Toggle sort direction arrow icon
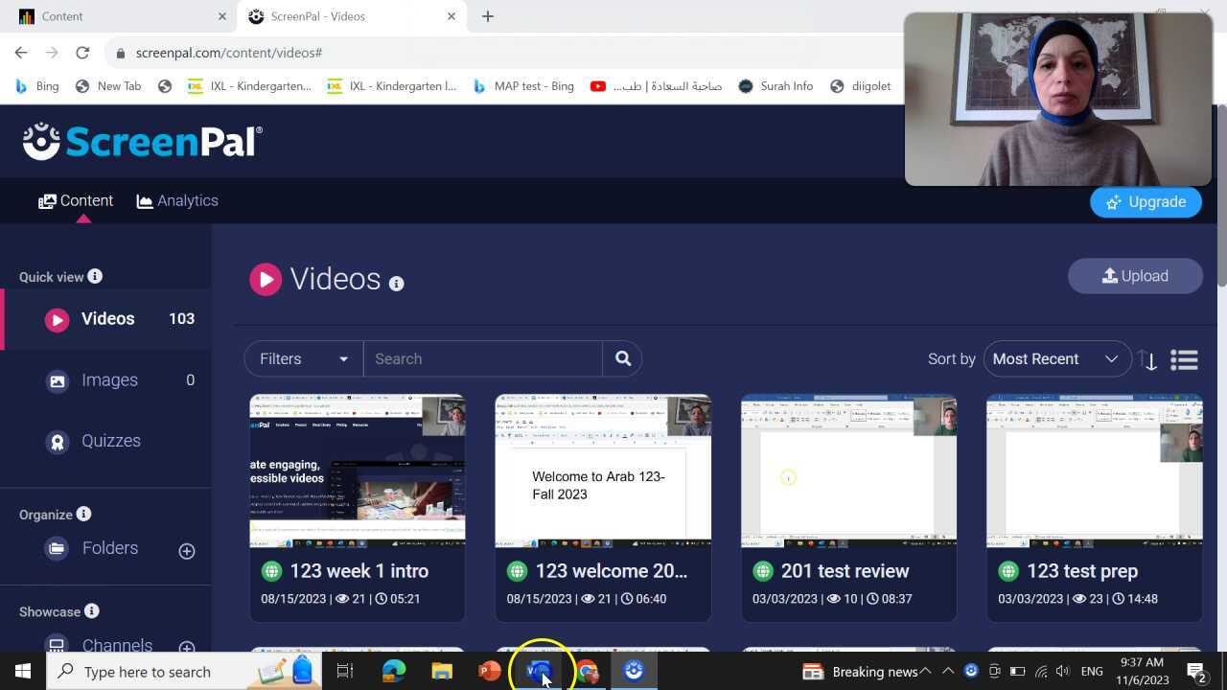Image resolution: width=1227 pixels, height=690 pixels. [x=1148, y=360]
